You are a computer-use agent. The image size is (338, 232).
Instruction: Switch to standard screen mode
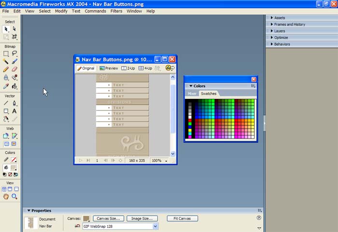coord(4,189)
